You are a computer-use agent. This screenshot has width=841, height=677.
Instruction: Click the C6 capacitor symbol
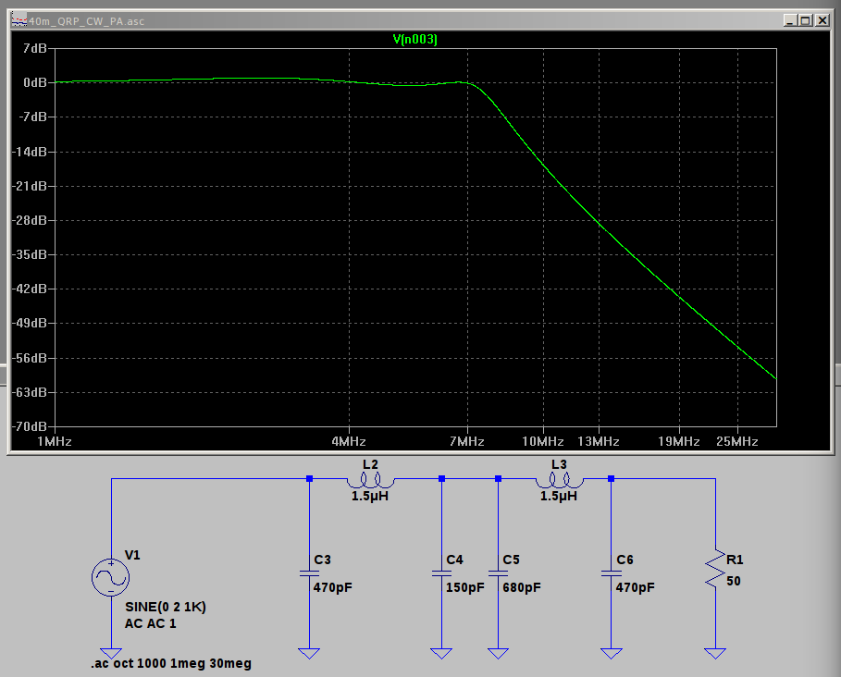tap(611, 573)
